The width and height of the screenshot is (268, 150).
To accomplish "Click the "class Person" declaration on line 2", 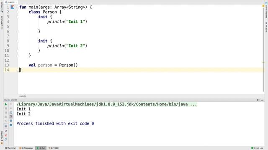I will click(43, 12).
